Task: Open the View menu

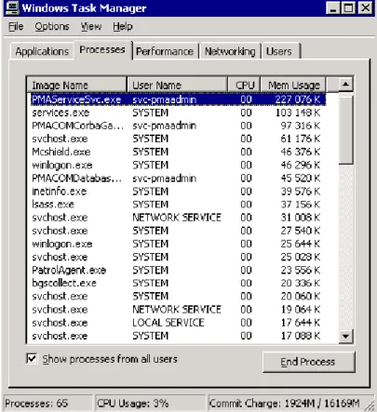Action: (91, 27)
